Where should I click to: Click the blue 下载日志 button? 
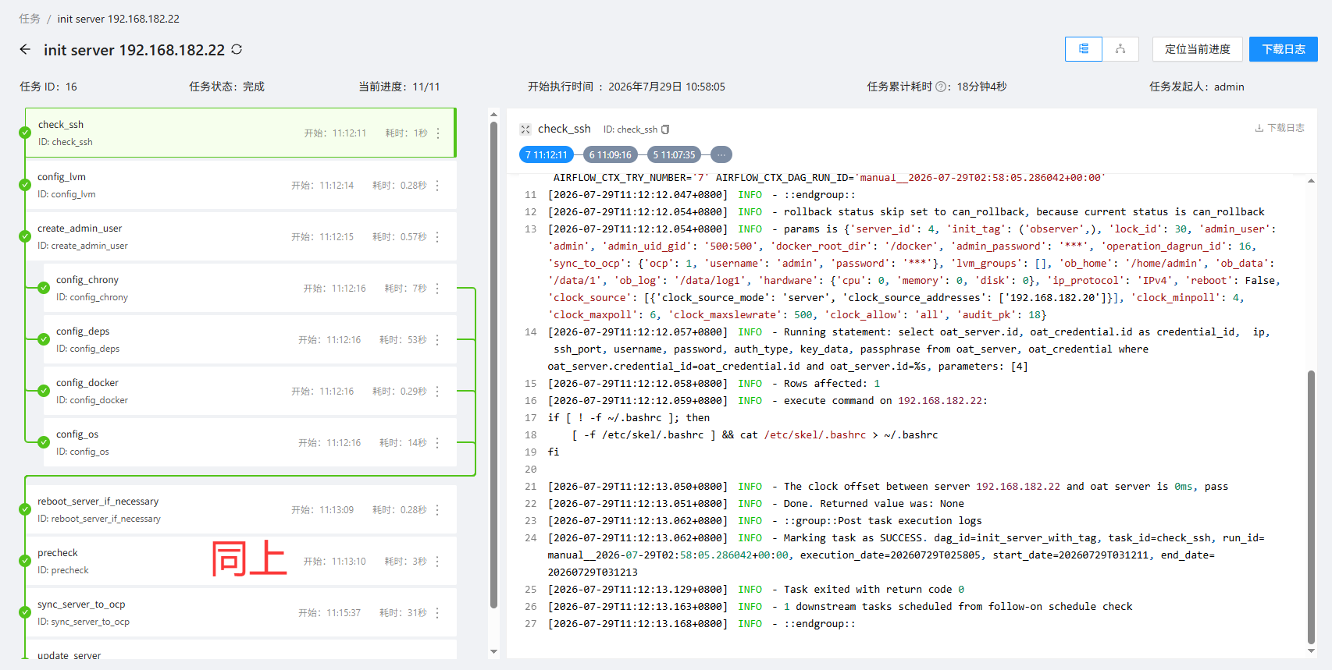1284,49
